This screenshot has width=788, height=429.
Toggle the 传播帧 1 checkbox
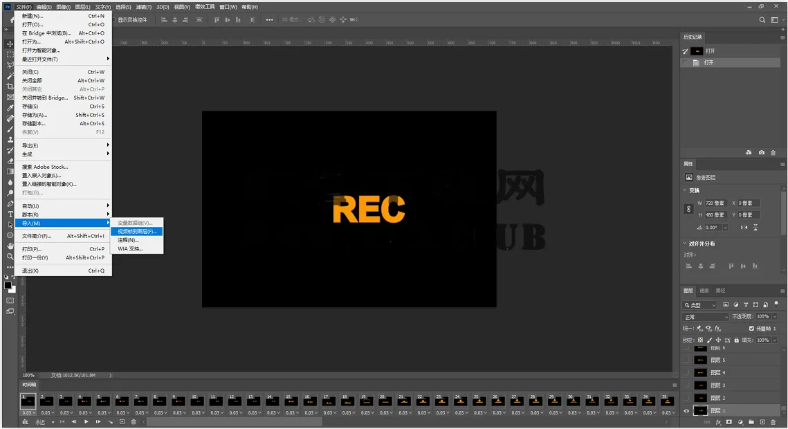tap(752, 329)
